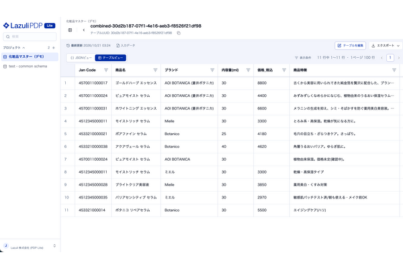Screen dimensions: 403x269
Task: Click cell バリアセンシティブ セラム
Action: pos(136,198)
